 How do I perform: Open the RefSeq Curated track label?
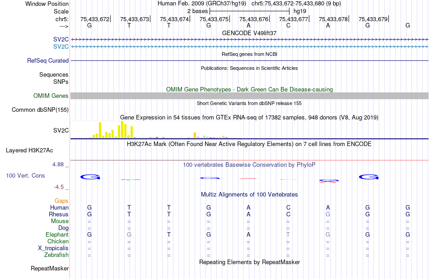coord(47,60)
